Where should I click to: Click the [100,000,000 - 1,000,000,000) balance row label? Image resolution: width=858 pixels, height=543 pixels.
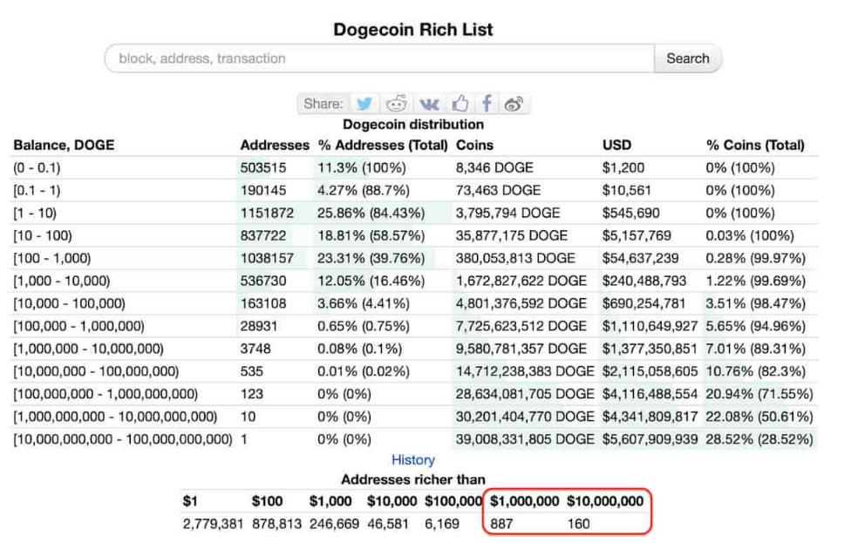pyautogui.click(x=106, y=394)
